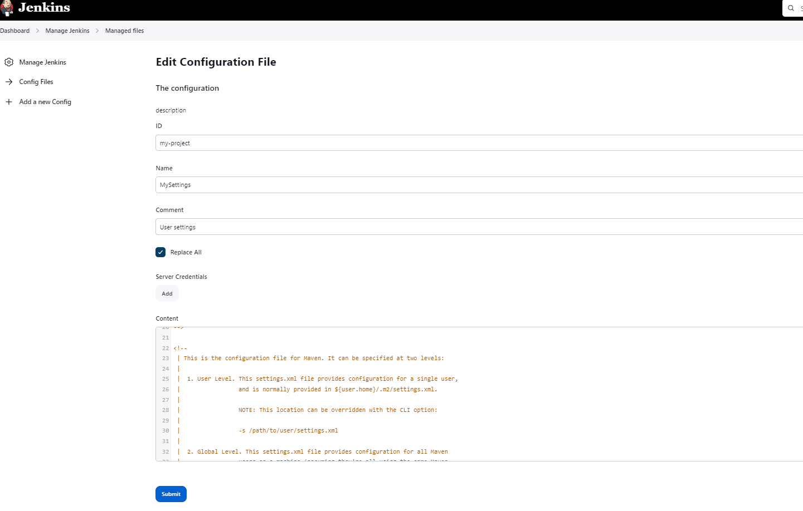Screen dimensions: 803x511
Task: Add a server credential
Action: 167,293
